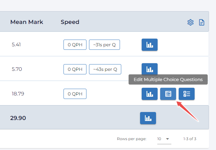216x150 pixels.
Task: Open statistics chart for 5.70 row
Action: [x=149, y=69]
